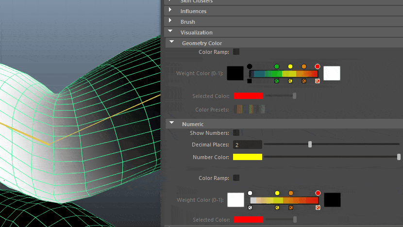Enable the Geometry Color Color Ramp checkbox
The height and width of the screenshot is (227, 403).
coord(236,52)
